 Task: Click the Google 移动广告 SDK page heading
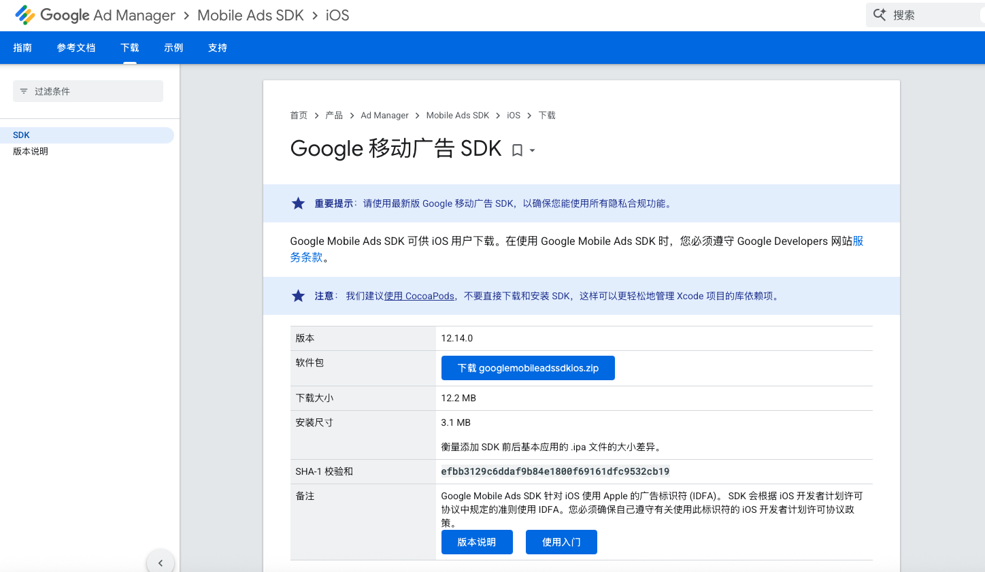pos(396,148)
